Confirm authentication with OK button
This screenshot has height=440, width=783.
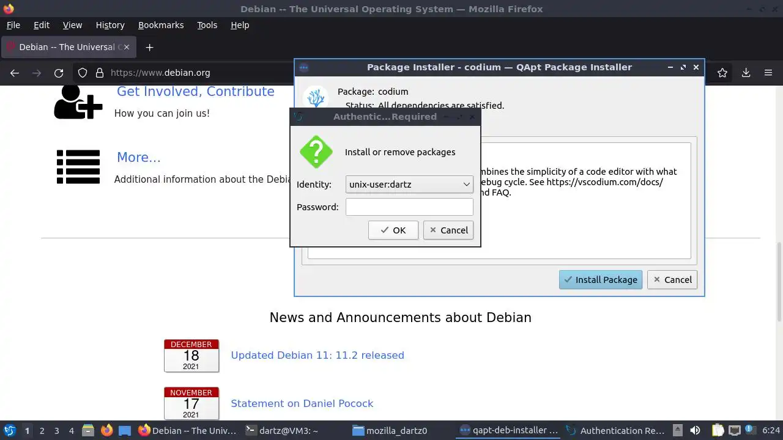click(393, 230)
